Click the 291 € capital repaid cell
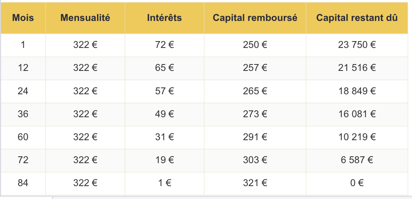Screen dimensions: 412x199 click(x=255, y=137)
